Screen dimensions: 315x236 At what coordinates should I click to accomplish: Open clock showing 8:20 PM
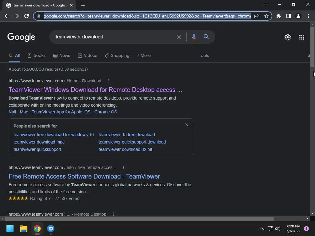pos(293,229)
